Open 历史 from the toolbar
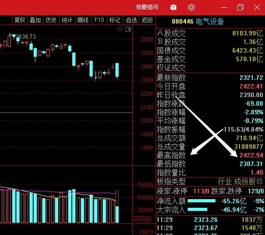Screen dimensions: 265x235 pos(51,20)
